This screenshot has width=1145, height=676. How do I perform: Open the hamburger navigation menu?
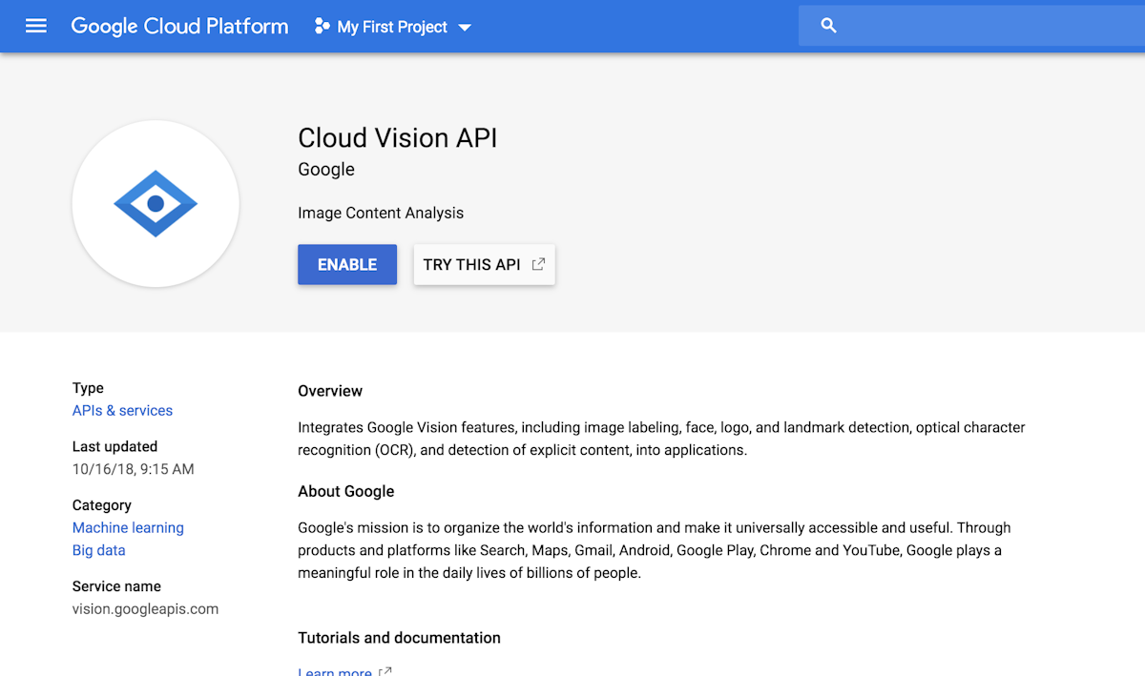click(36, 26)
